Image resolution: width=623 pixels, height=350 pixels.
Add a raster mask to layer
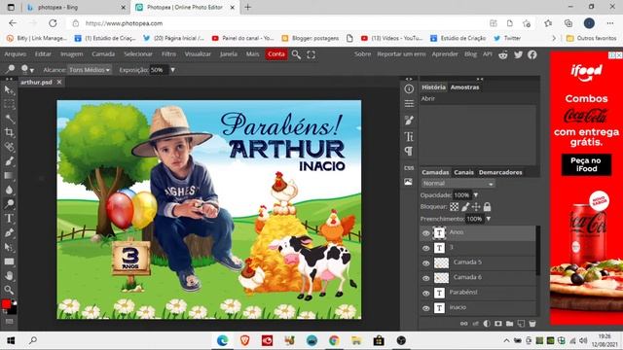pyautogui.click(x=497, y=324)
